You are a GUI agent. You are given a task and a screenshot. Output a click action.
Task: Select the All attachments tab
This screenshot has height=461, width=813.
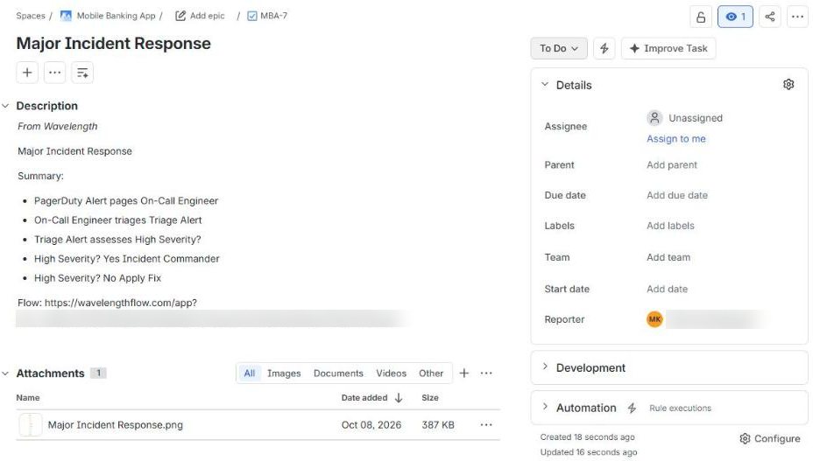[250, 373]
